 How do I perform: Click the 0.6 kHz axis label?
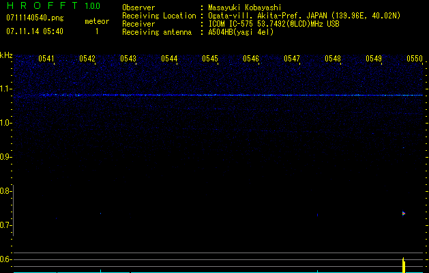pos(5,259)
